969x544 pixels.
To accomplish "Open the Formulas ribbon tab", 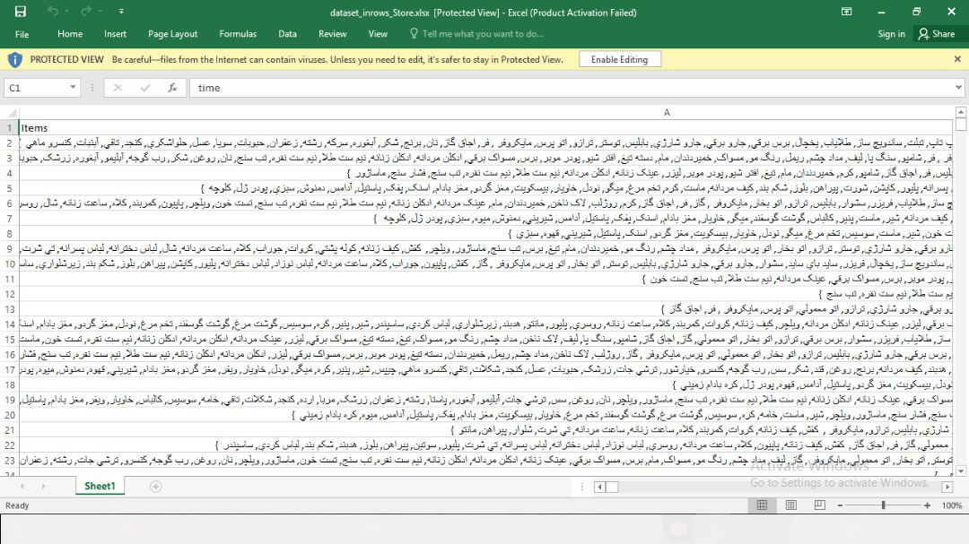I will click(238, 34).
